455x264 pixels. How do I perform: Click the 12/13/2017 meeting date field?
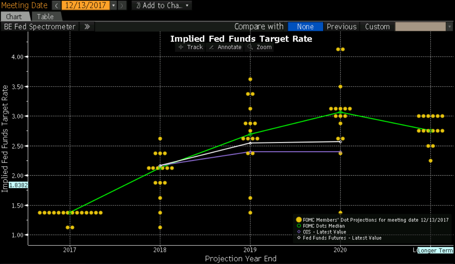tap(85, 6)
